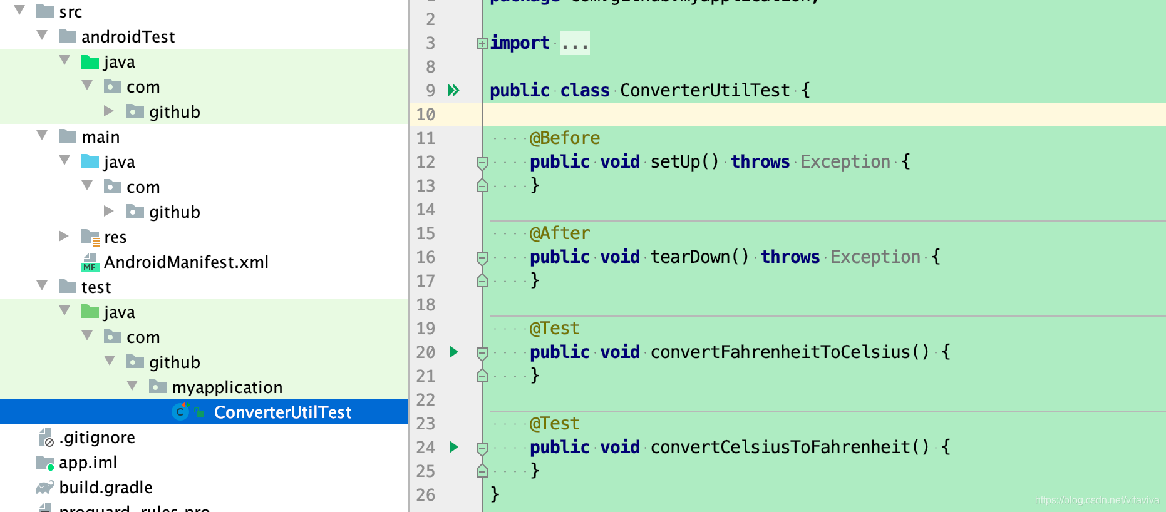Click the convertCelsiusToFahrenheit method name

[x=780, y=447]
